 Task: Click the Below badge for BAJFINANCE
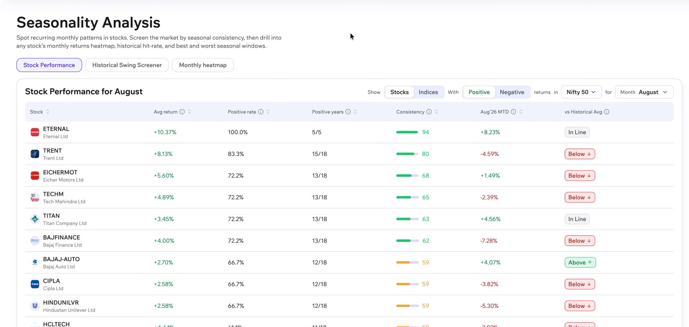[580, 241]
